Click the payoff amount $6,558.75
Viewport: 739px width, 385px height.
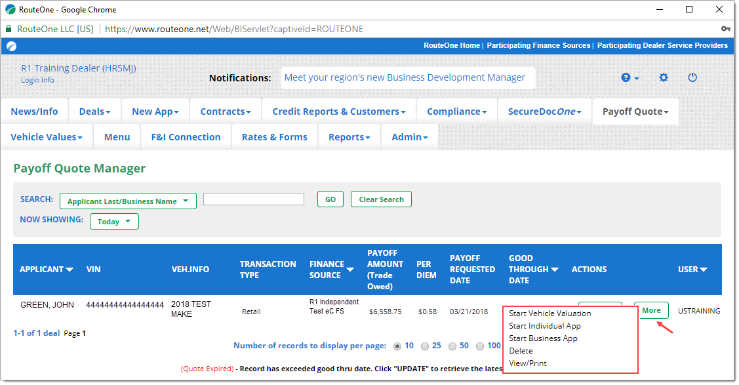[385, 312]
